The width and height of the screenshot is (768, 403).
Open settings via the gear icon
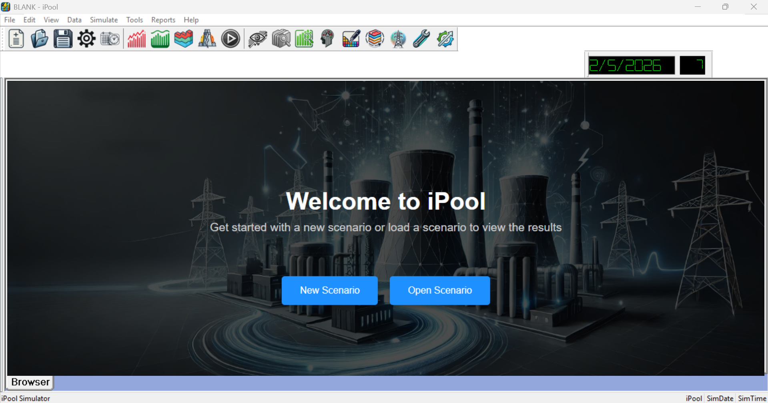tap(86, 39)
